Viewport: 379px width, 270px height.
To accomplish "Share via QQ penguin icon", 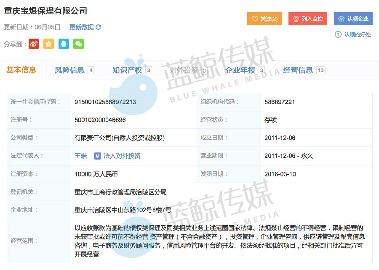I will [64, 44].
